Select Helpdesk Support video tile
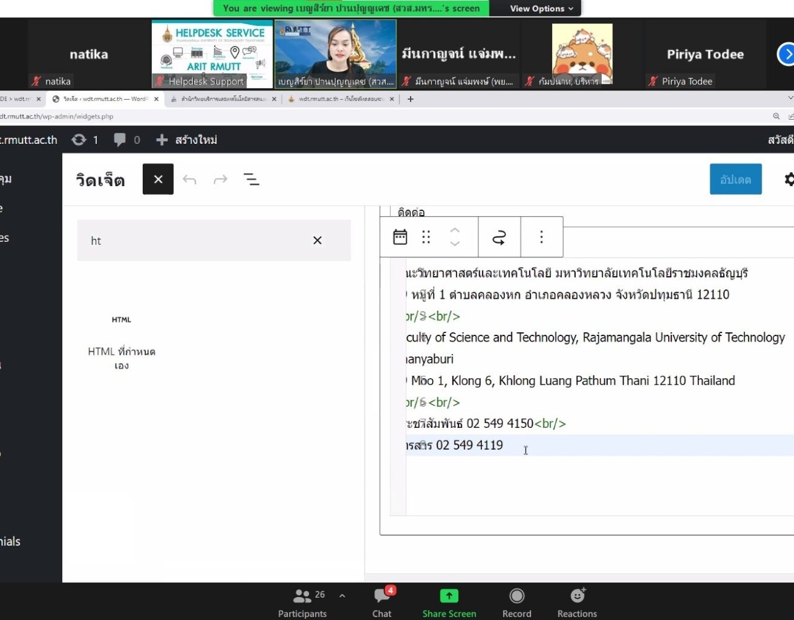This screenshot has width=794, height=620. pyautogui.click(x=212, y=54)
